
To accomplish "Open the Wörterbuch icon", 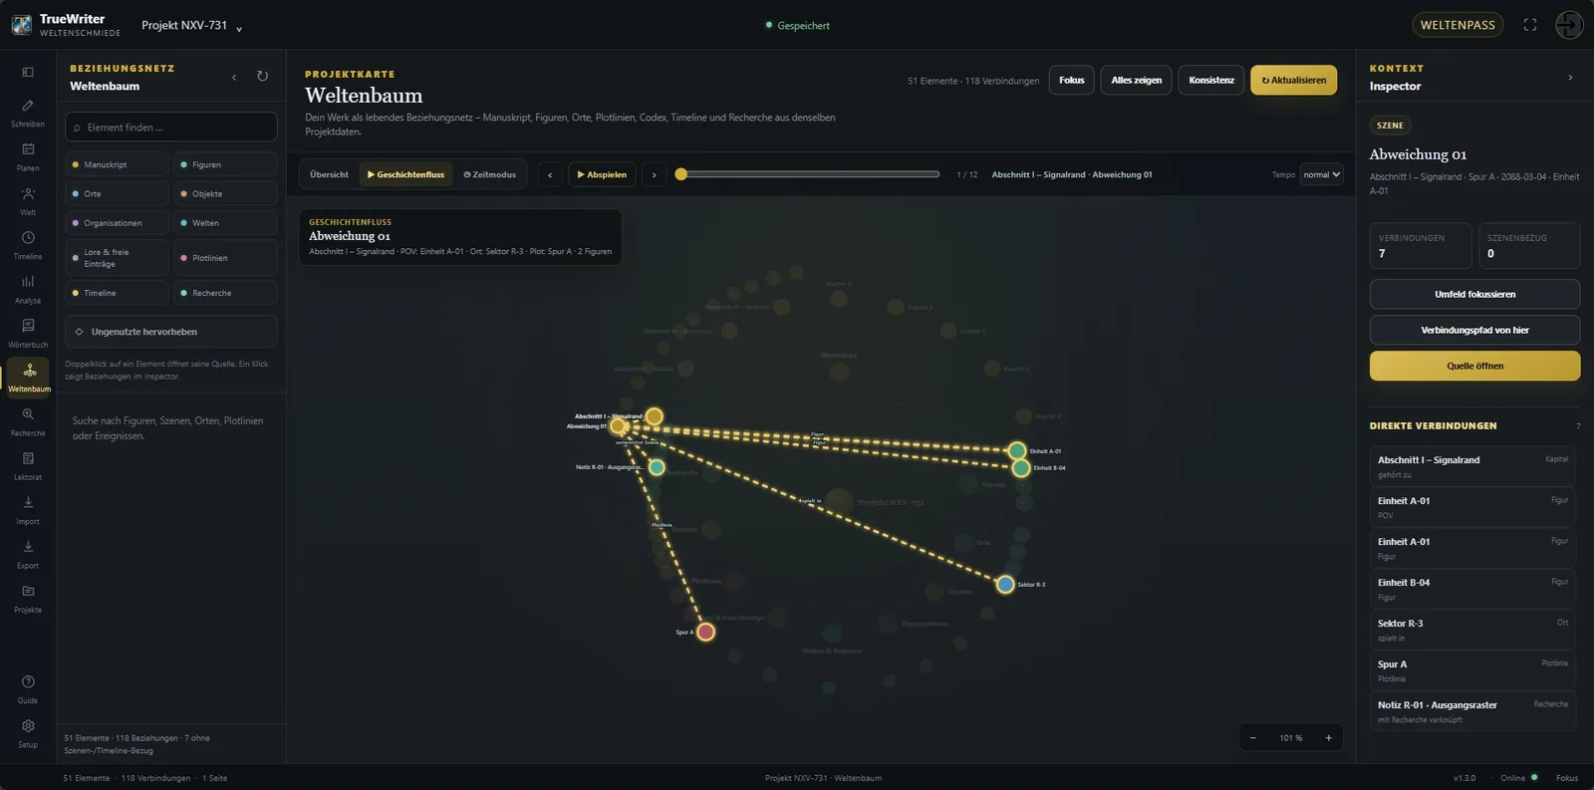I will tap(28, 326).
